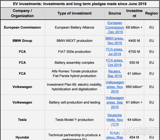The width and height of the screenshot is (160, 140).
Task: Select Volkswagen cell in Battery cell production row
Action: click(x=22, y=102)
